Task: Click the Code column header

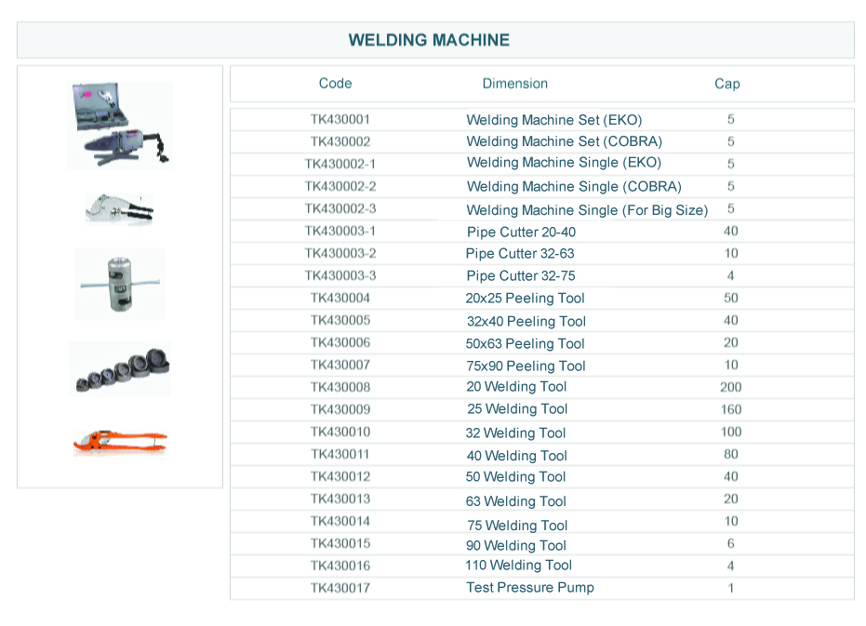Action: point(335,84)
